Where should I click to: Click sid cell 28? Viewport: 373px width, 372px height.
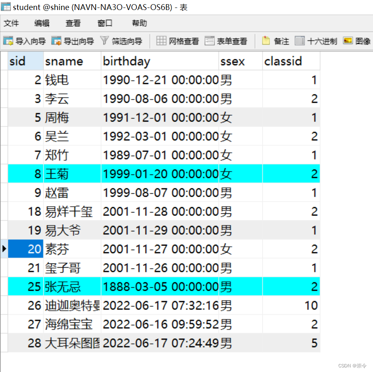coord(25,343)
